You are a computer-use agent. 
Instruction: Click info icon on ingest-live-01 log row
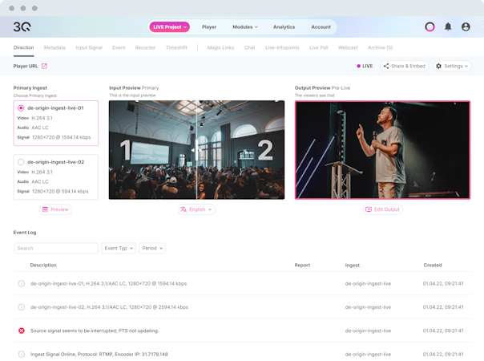[x=22, y=283]
